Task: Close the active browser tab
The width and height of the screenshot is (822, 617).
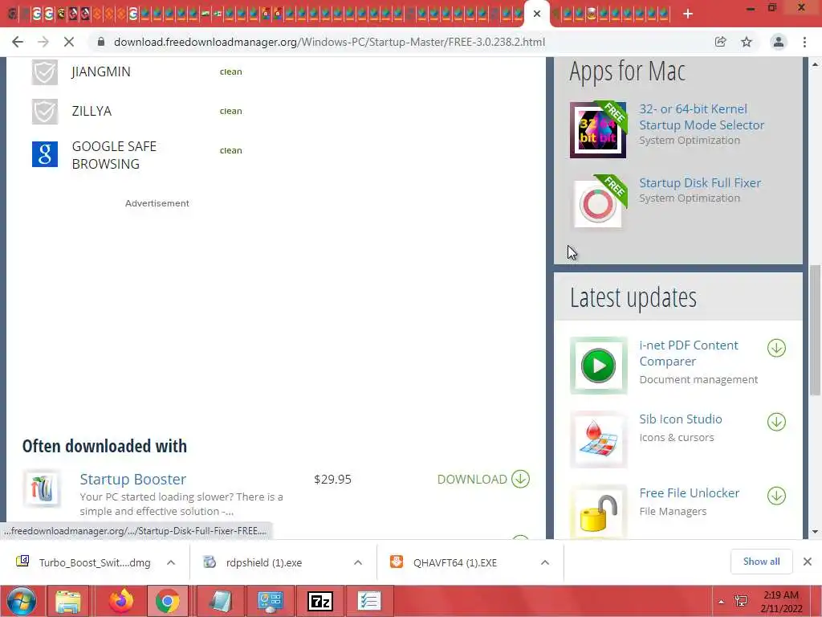Action: coord(537,14)
